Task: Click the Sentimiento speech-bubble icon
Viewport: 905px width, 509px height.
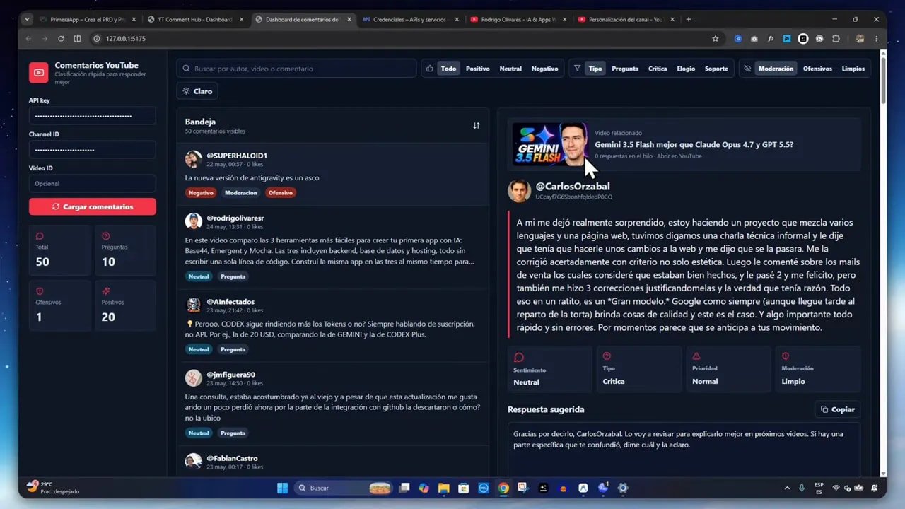Action: coord(519,358)
